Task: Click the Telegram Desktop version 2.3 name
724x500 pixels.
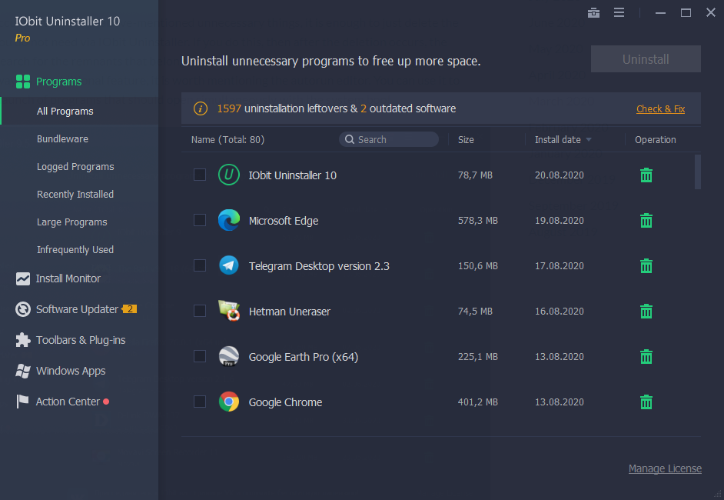Action: coord(319,266)
